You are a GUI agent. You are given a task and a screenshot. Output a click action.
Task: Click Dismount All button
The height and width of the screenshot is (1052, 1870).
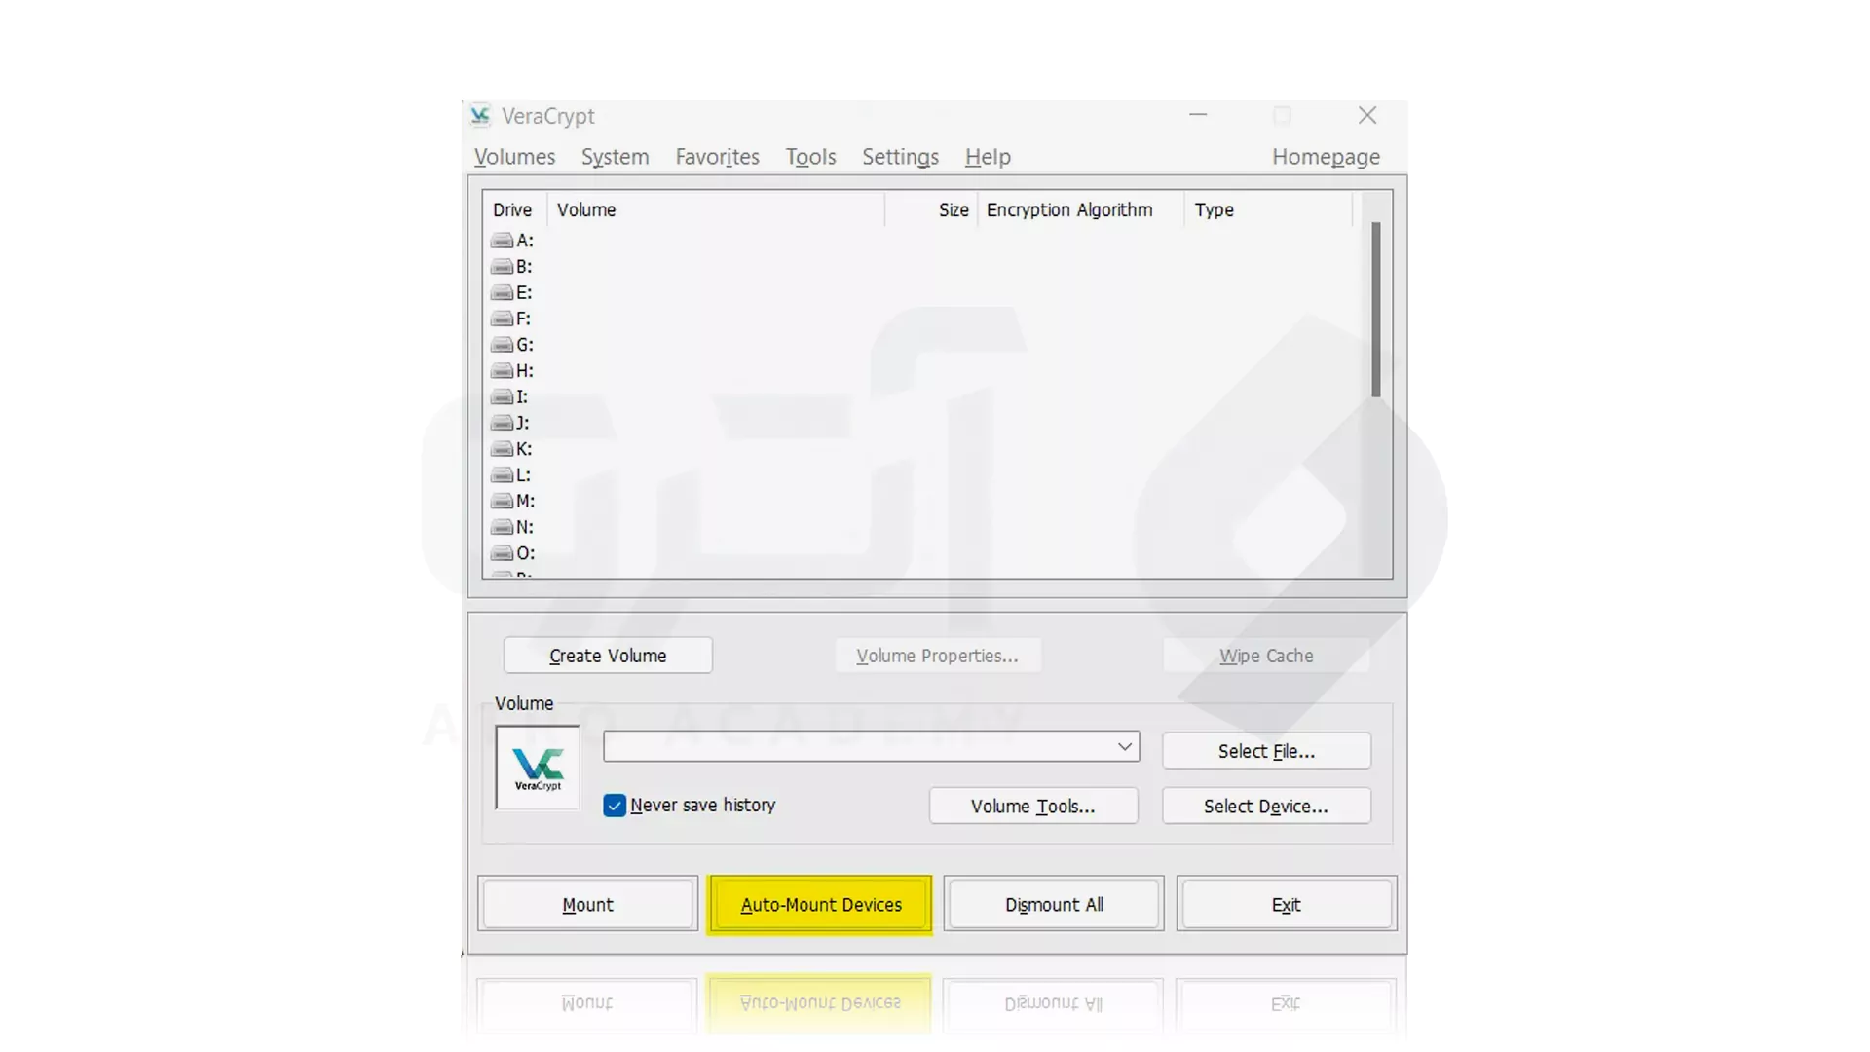[x=1054, y=905]
